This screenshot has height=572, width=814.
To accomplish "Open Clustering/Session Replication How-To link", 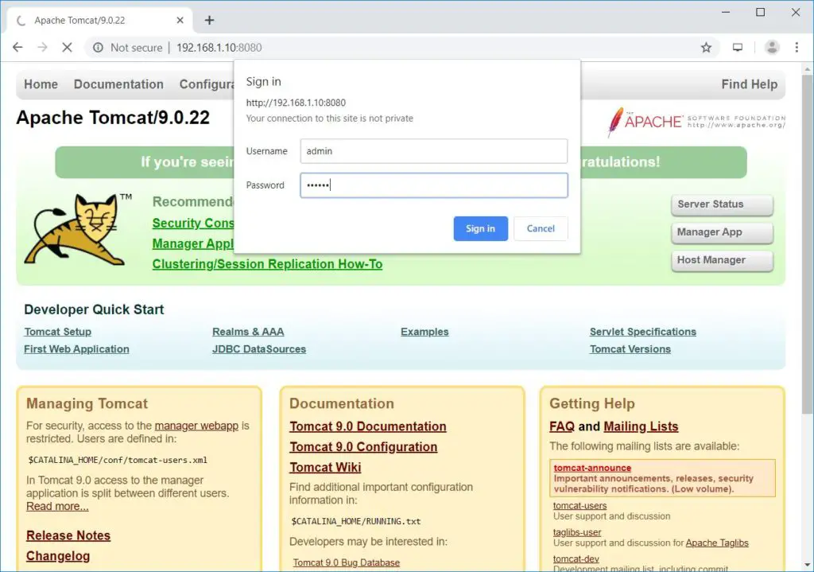I will pos(267,264).
